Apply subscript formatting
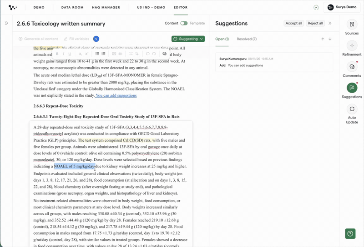This screenshot has width=364, height=247. [x=80, y=54]
